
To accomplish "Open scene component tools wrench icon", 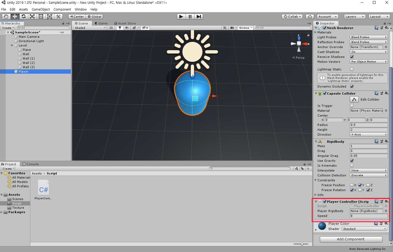I will [225, 28].
